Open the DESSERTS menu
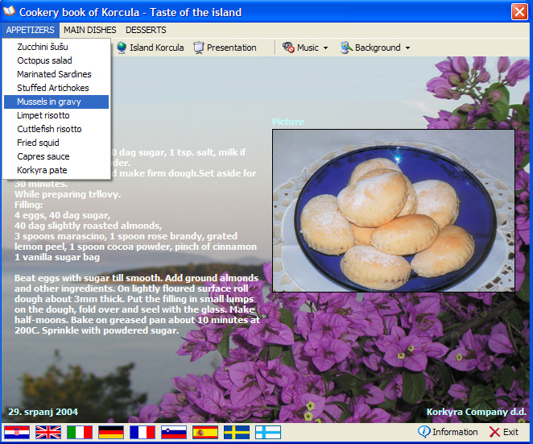This screenshot has width=533, height=444. pyautogui.click(x=146, y=30)
